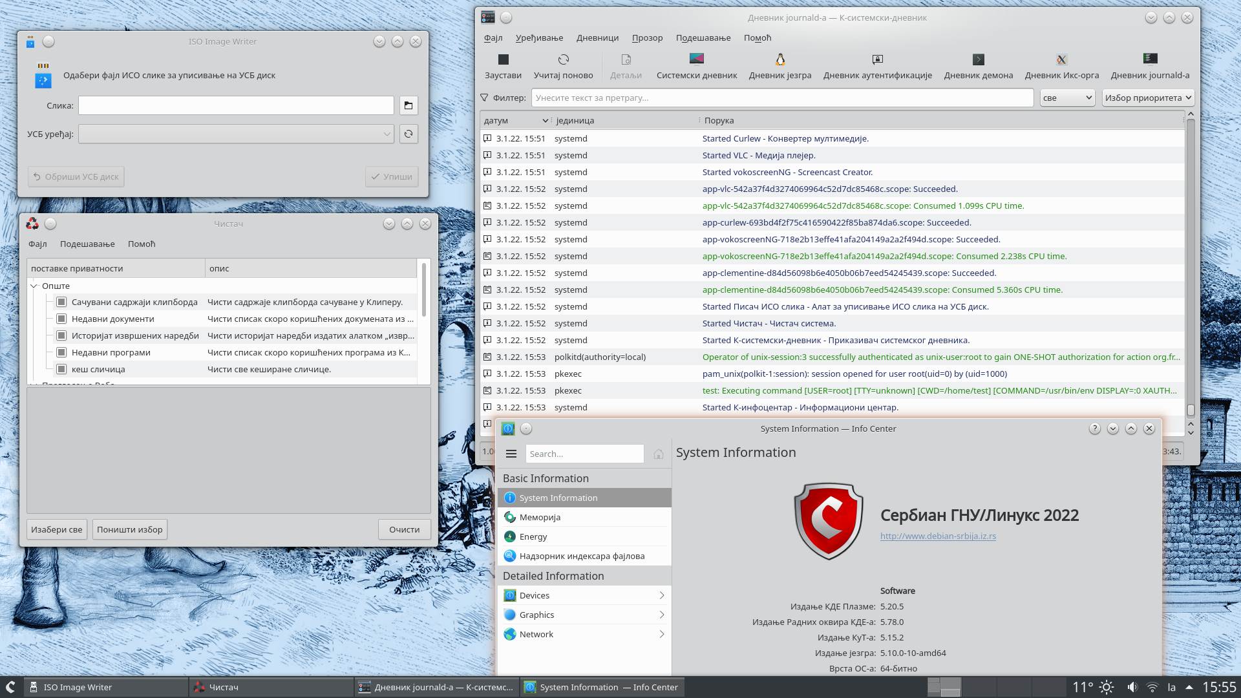The width and height of the screenshot is (1241, 698).
Task: Reload the log with Учитај поново
Action: (x=562, y=66)
